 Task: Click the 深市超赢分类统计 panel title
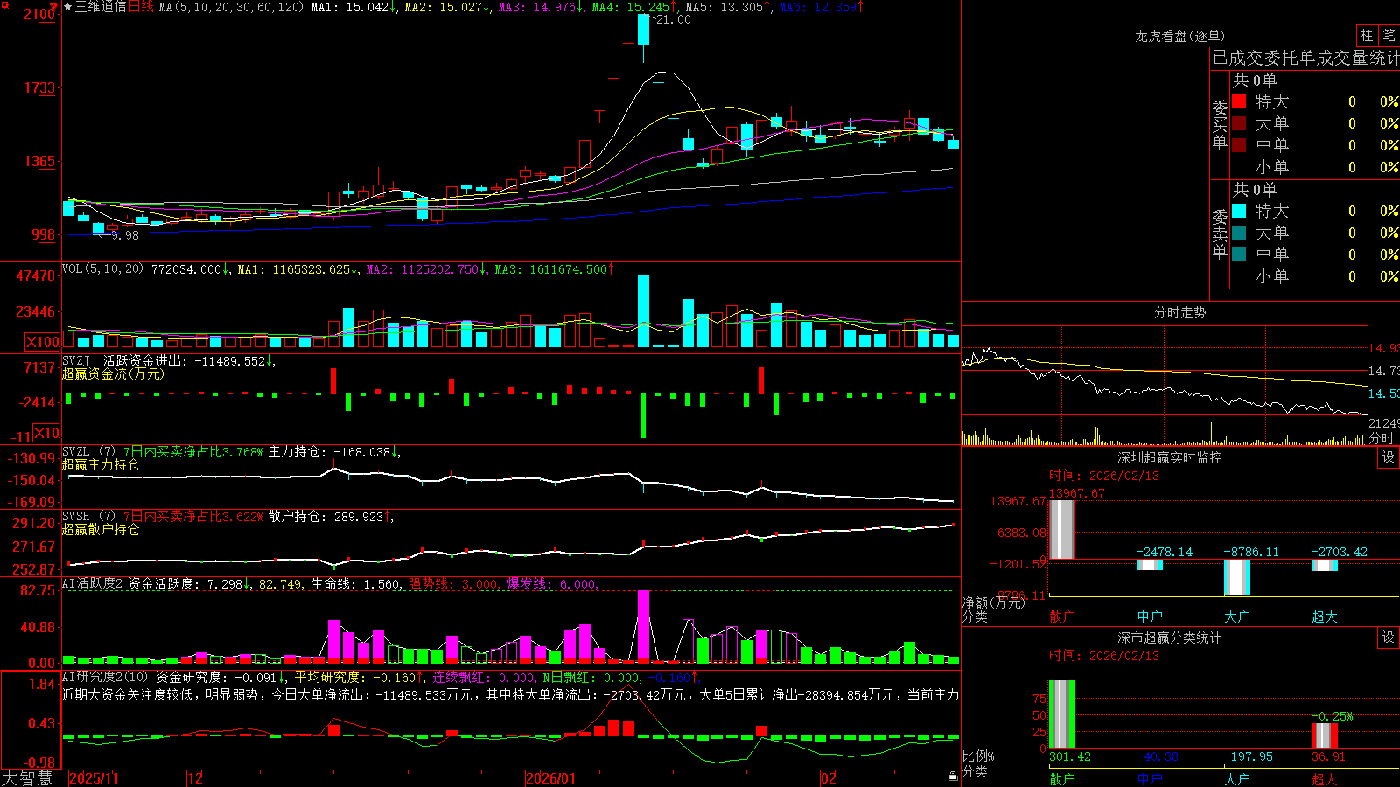1169,637
